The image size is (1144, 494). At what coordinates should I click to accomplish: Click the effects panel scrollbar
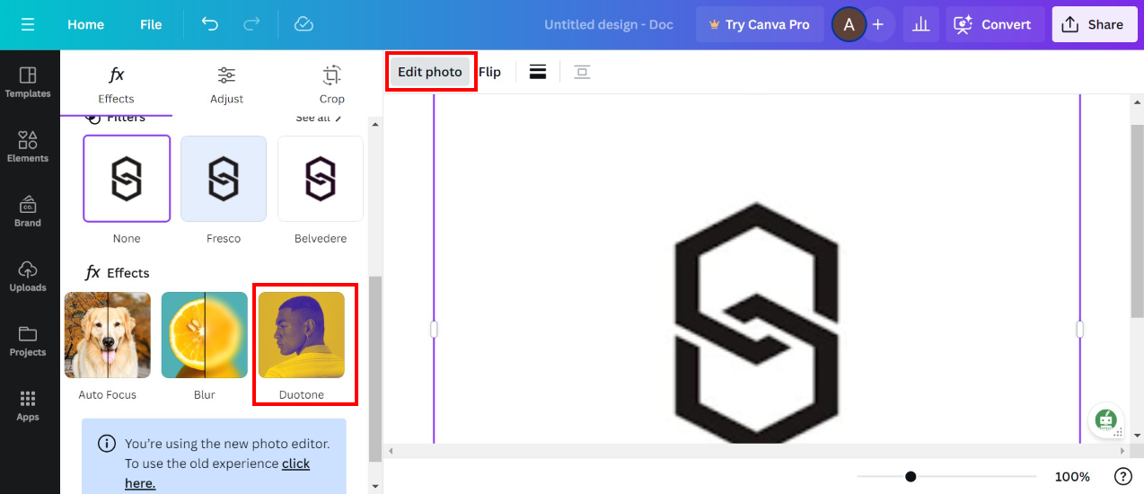point(375,368)
